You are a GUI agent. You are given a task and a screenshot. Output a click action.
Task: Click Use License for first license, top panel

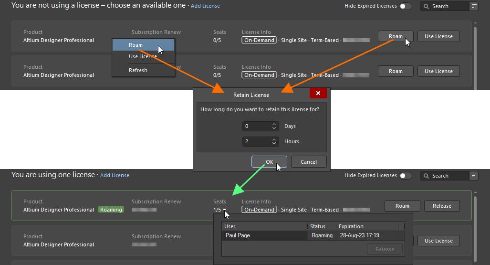tap(438, 36)
